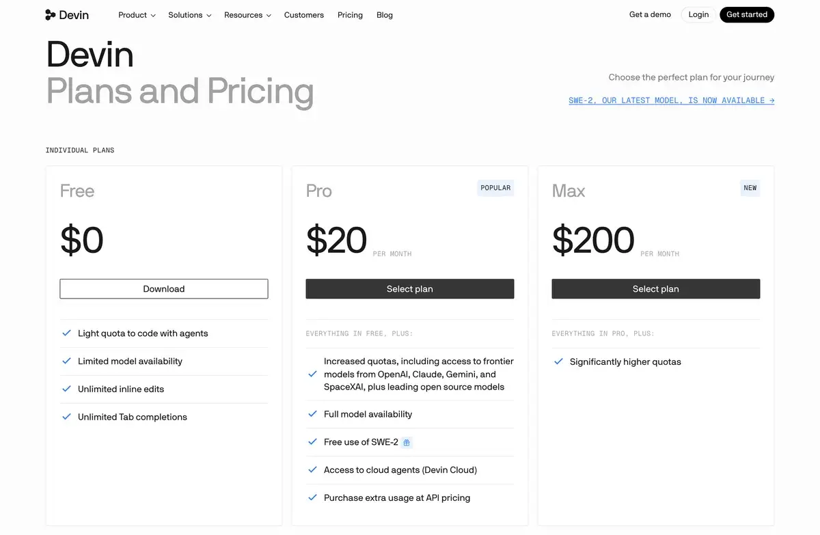Screen dimensions: 820x535
Task: Open the Customers page
Action: tap(304, 15)
